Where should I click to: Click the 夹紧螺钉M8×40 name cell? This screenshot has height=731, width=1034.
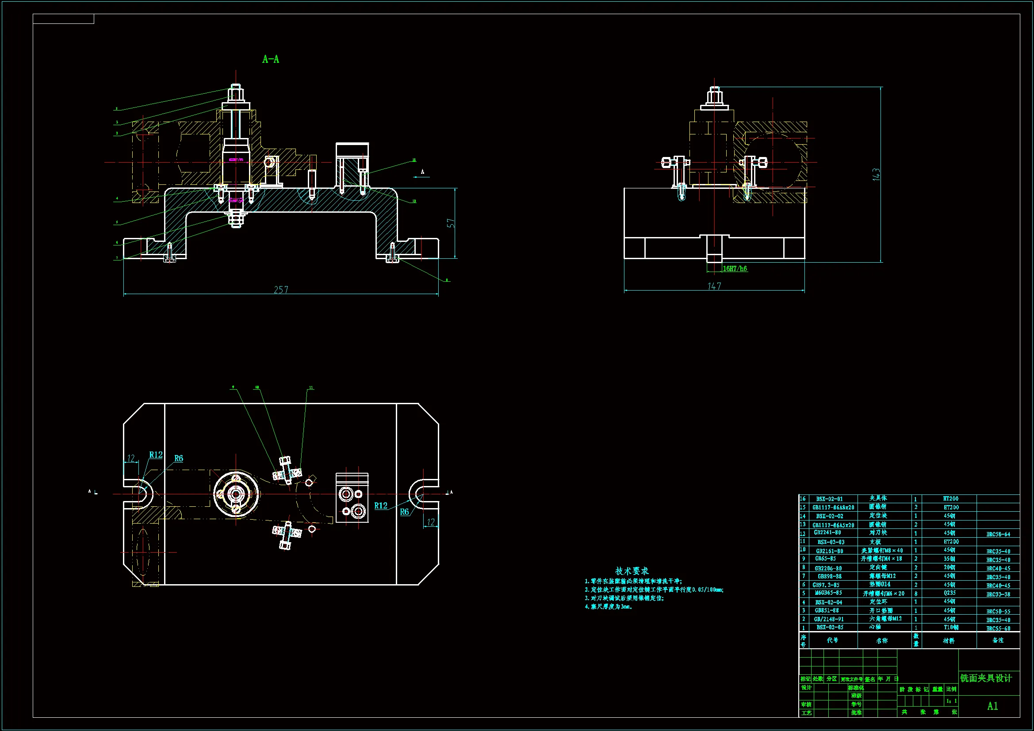coord(882,551)
